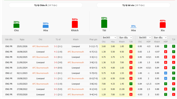177x99 pixels.
Task: Open Liverpool link in 25/01/2026 row
Action: pos(76,46)
